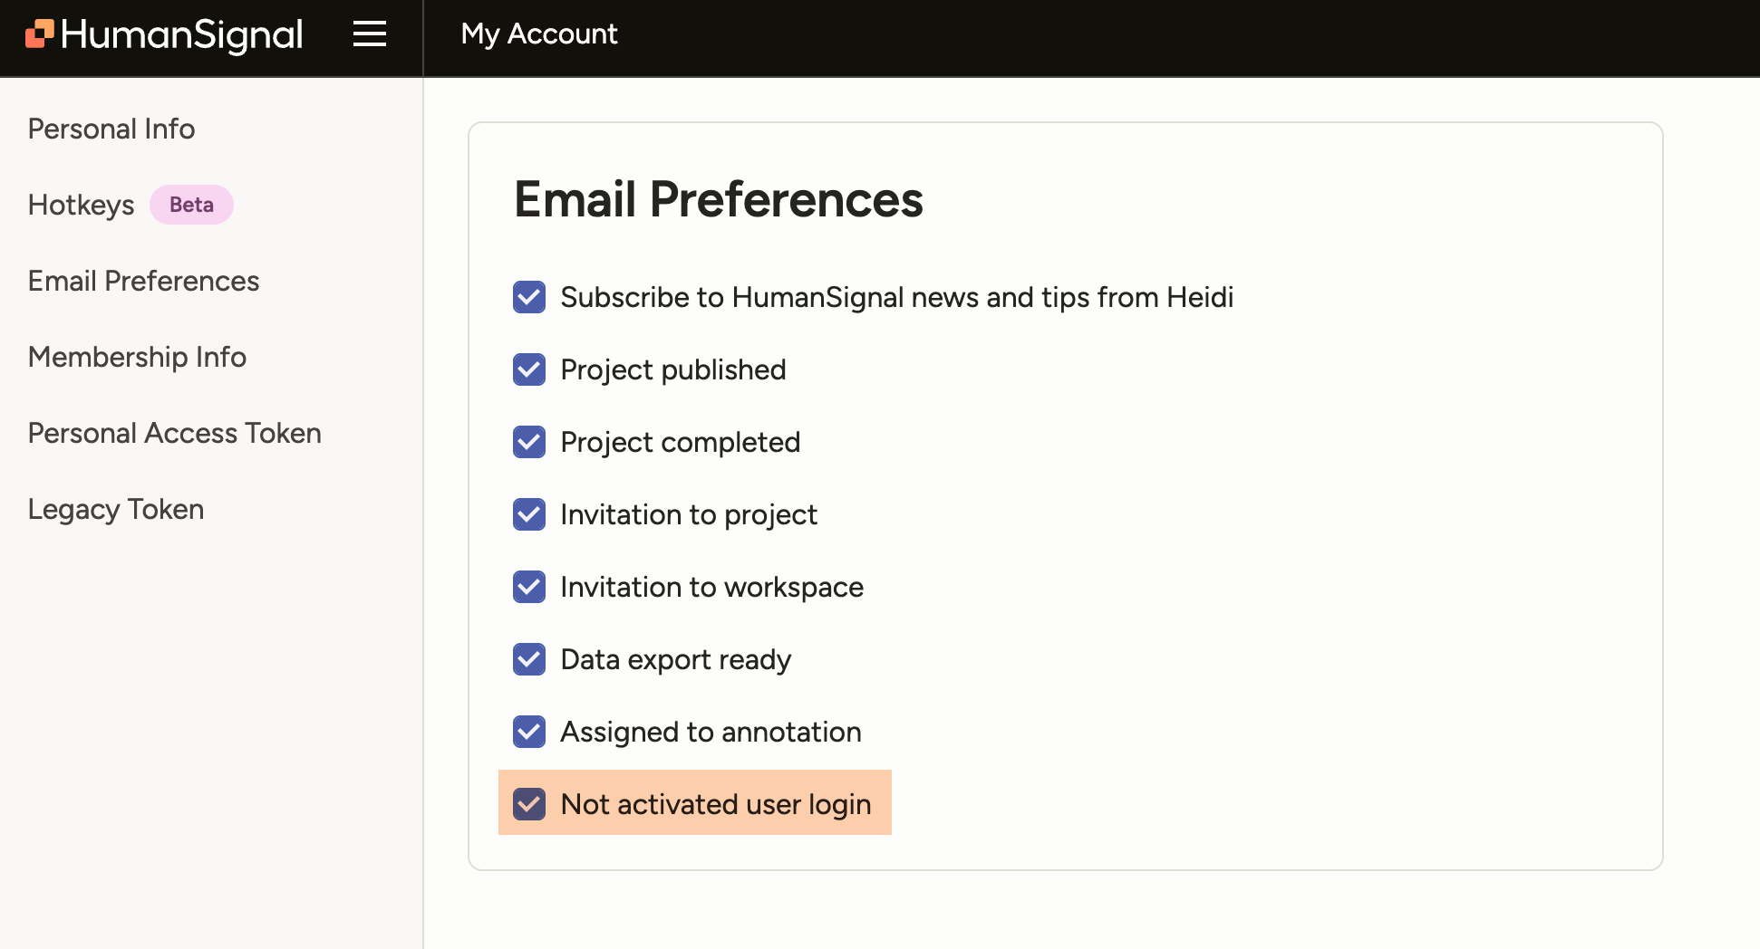Image resolution: width=1760 pixels, height=949 pixels.
Task: Open the hamburger navigation menu
Action: coord(370,34)
